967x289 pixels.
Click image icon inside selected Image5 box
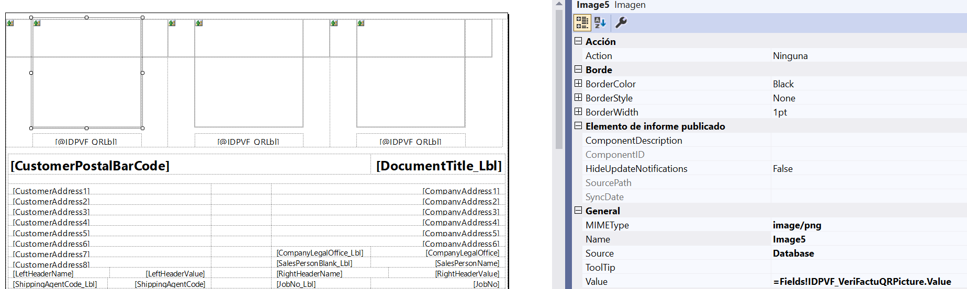[37, 23]
